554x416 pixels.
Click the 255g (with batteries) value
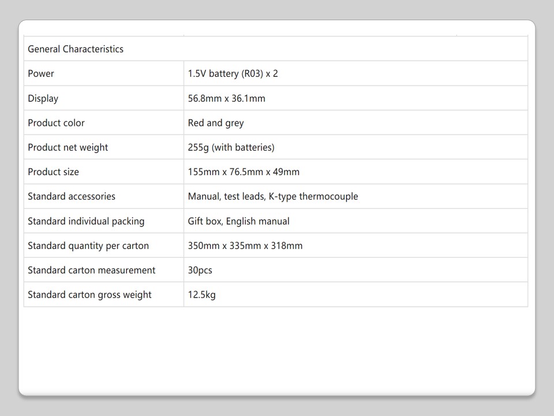click(231, 147)
